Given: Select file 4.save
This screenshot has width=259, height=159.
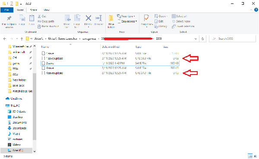Looking at the screenshot, I should pyautogui.click(x=110, y=68).
